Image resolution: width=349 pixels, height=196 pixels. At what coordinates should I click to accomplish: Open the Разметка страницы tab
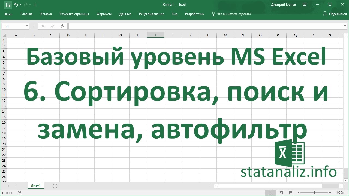pyautogui.click(x=74, y=14)
